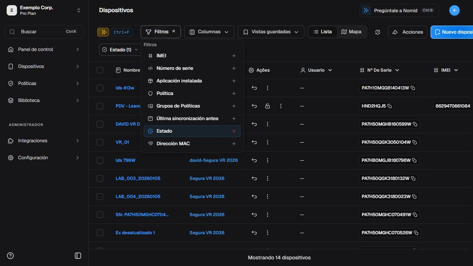Viewport: 473px width, 266px height.
Task: Add Política filter with plus icon
Action: pyautogui.click(x=234, y=93)
